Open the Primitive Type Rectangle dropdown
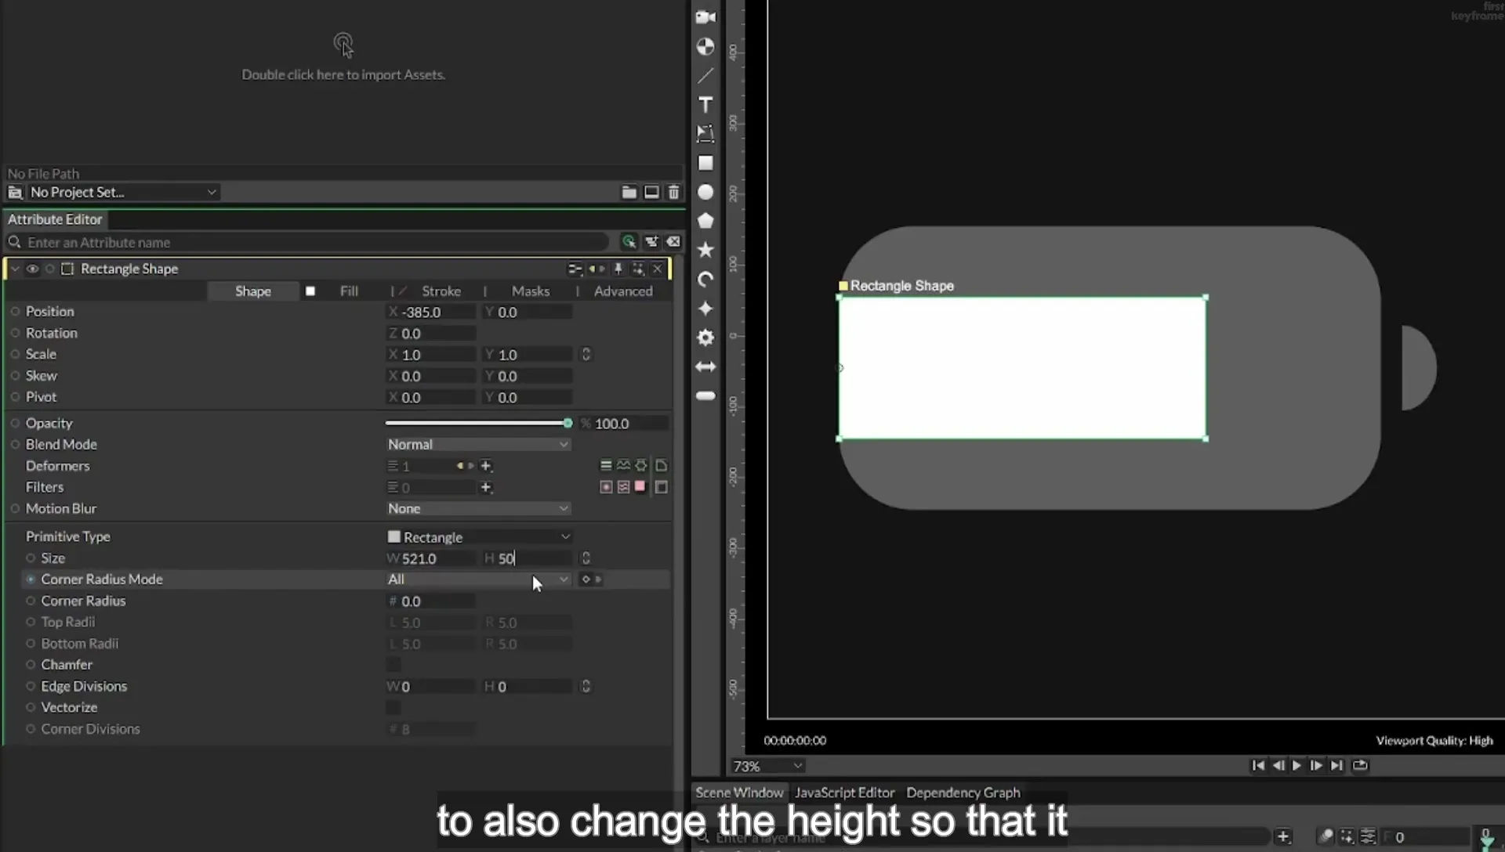The image size is (1505, 852). pos(477,536)
